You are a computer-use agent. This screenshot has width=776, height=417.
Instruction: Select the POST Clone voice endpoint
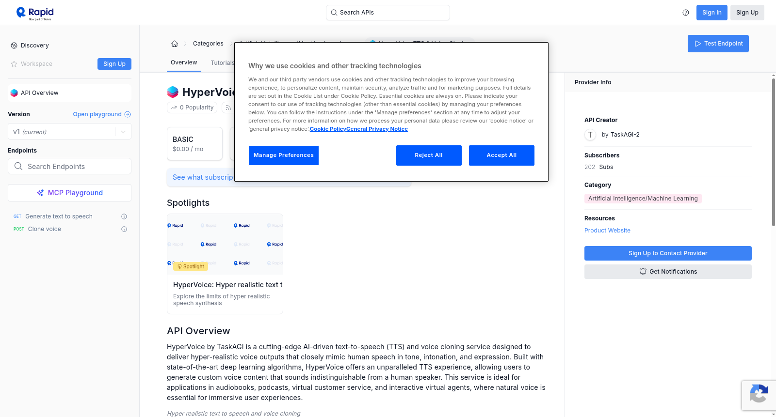pyautogui.click(x=69, y=229)
